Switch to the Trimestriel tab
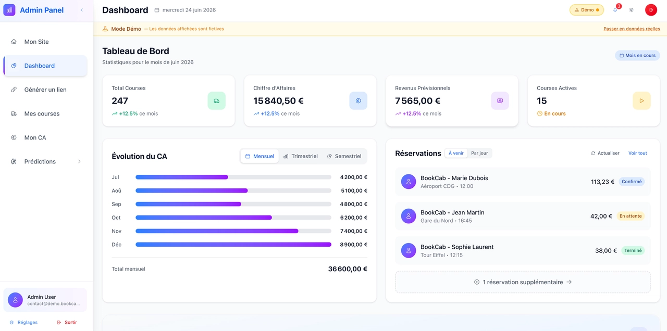 pyautogui.click(x=301, y=156)
